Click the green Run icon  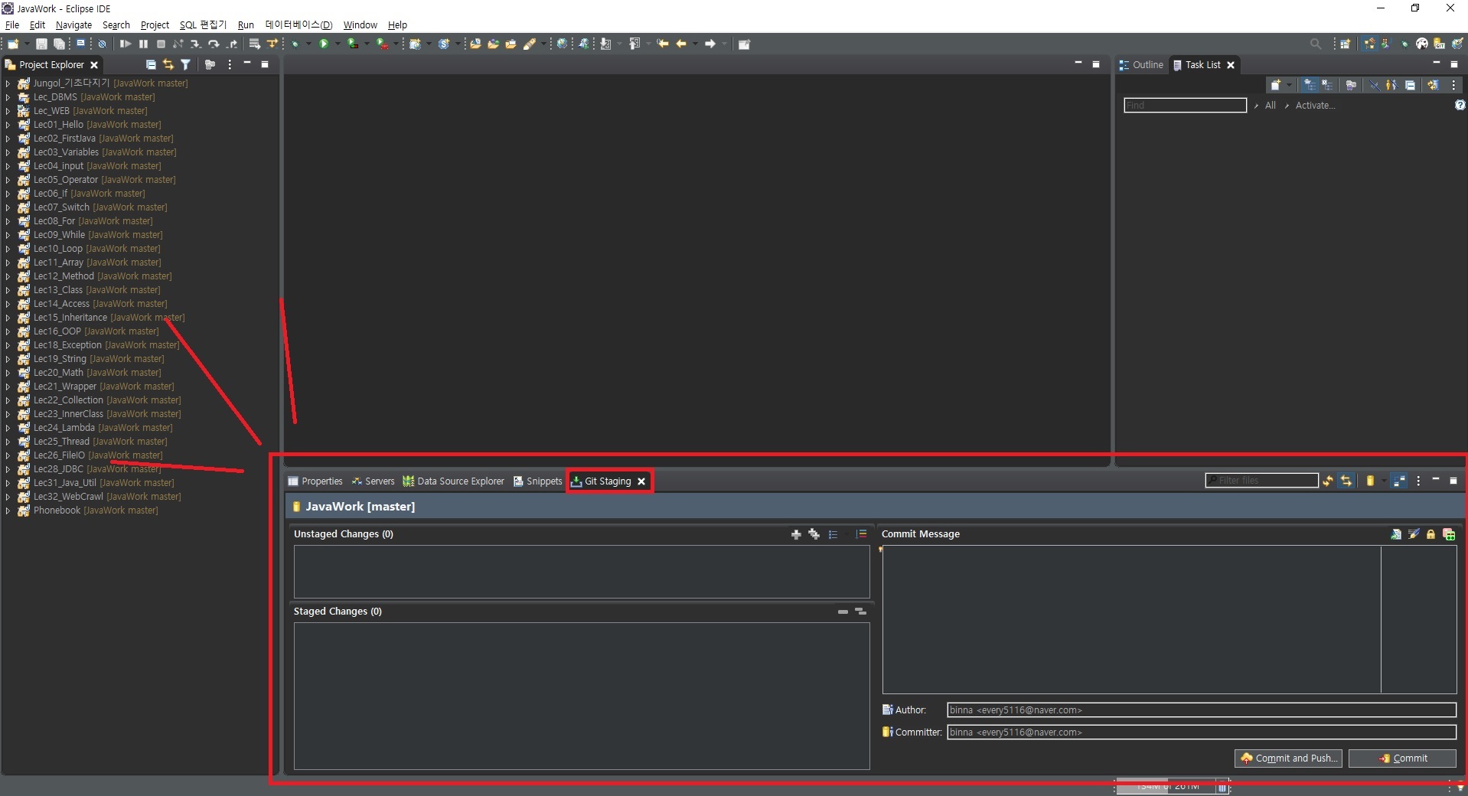click(324, 44)
